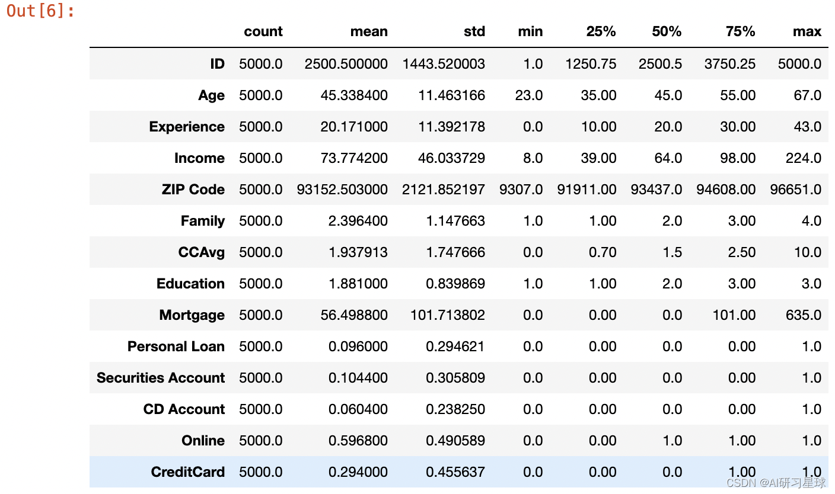
Task: Select CD Account mean value 0.060400
Action: 358,409
